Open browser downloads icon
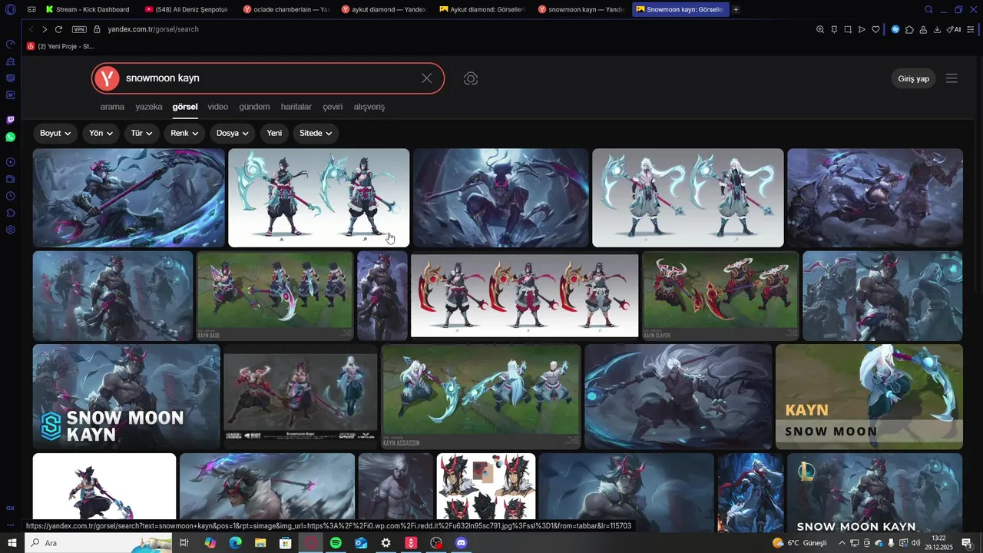 937,29
